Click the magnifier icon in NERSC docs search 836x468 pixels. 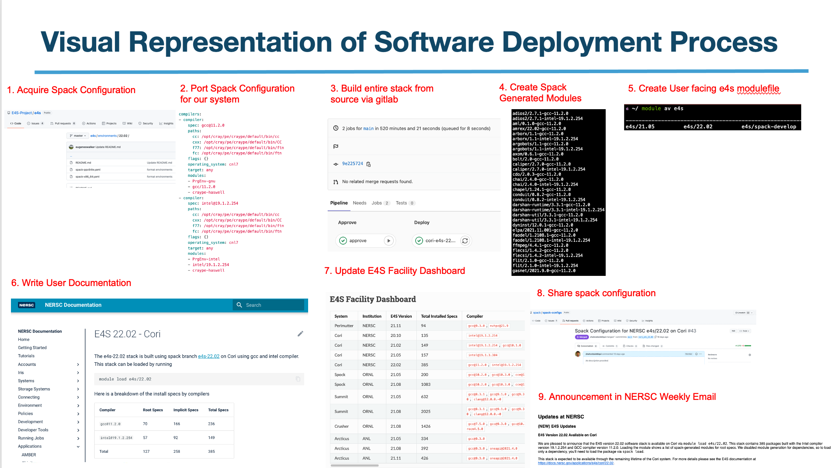pos(239,305)
